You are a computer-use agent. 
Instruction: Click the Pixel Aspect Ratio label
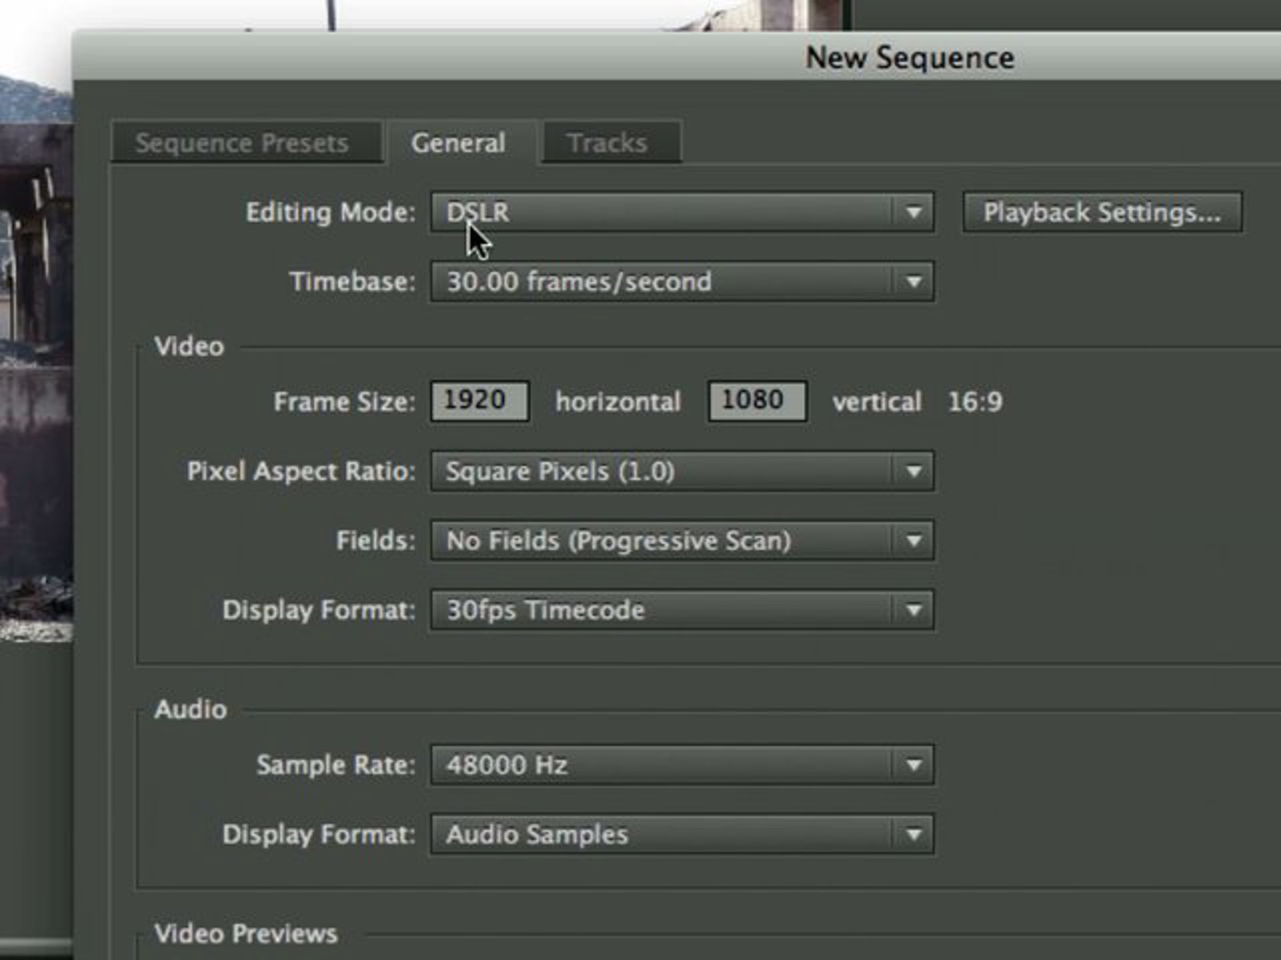pos(301,471)
